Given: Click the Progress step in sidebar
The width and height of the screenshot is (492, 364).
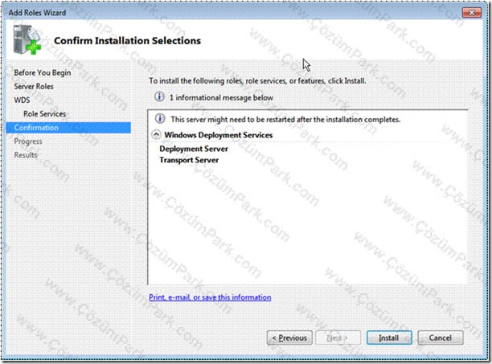Looking at the screenshot, I should click(28, 141).
